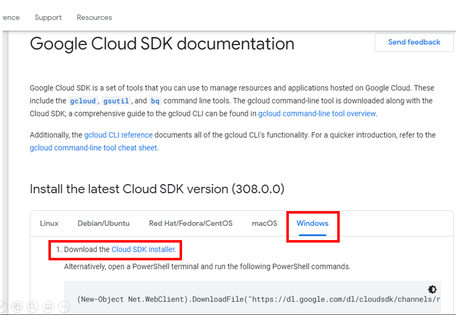Click the Send feedback button
Image resolution: width=456 pixels, height=315 pixels.
pos(414,42)
